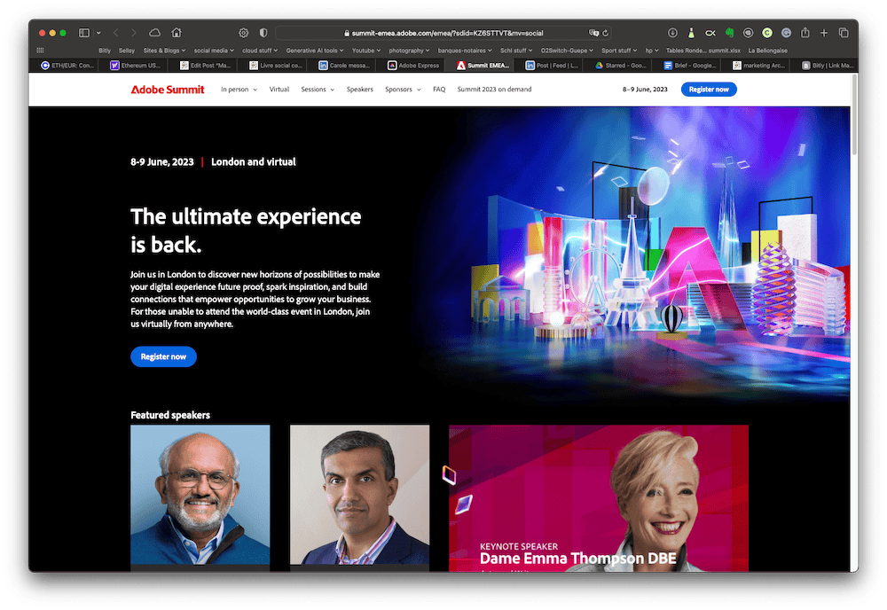Open the iCloud tabs cloud icon

[154, 33]
